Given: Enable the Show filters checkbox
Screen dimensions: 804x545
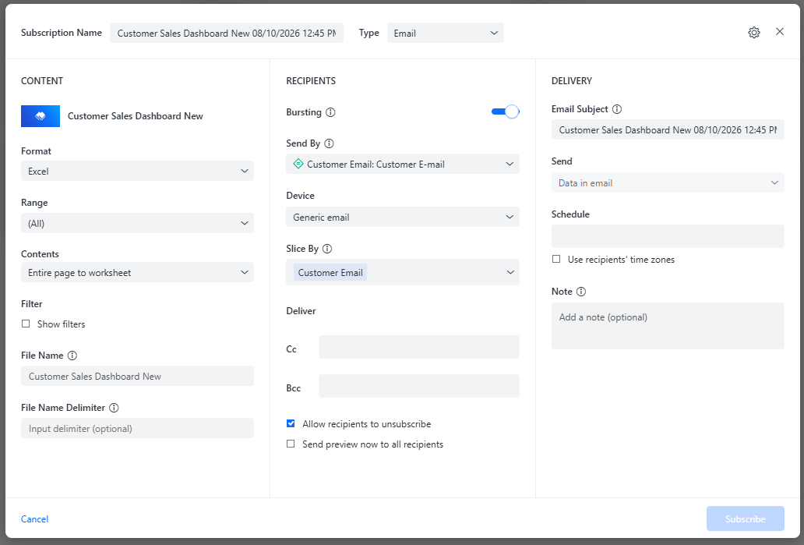Looking at the screenshot, I should pyautogui.click(x=26, y=324).
